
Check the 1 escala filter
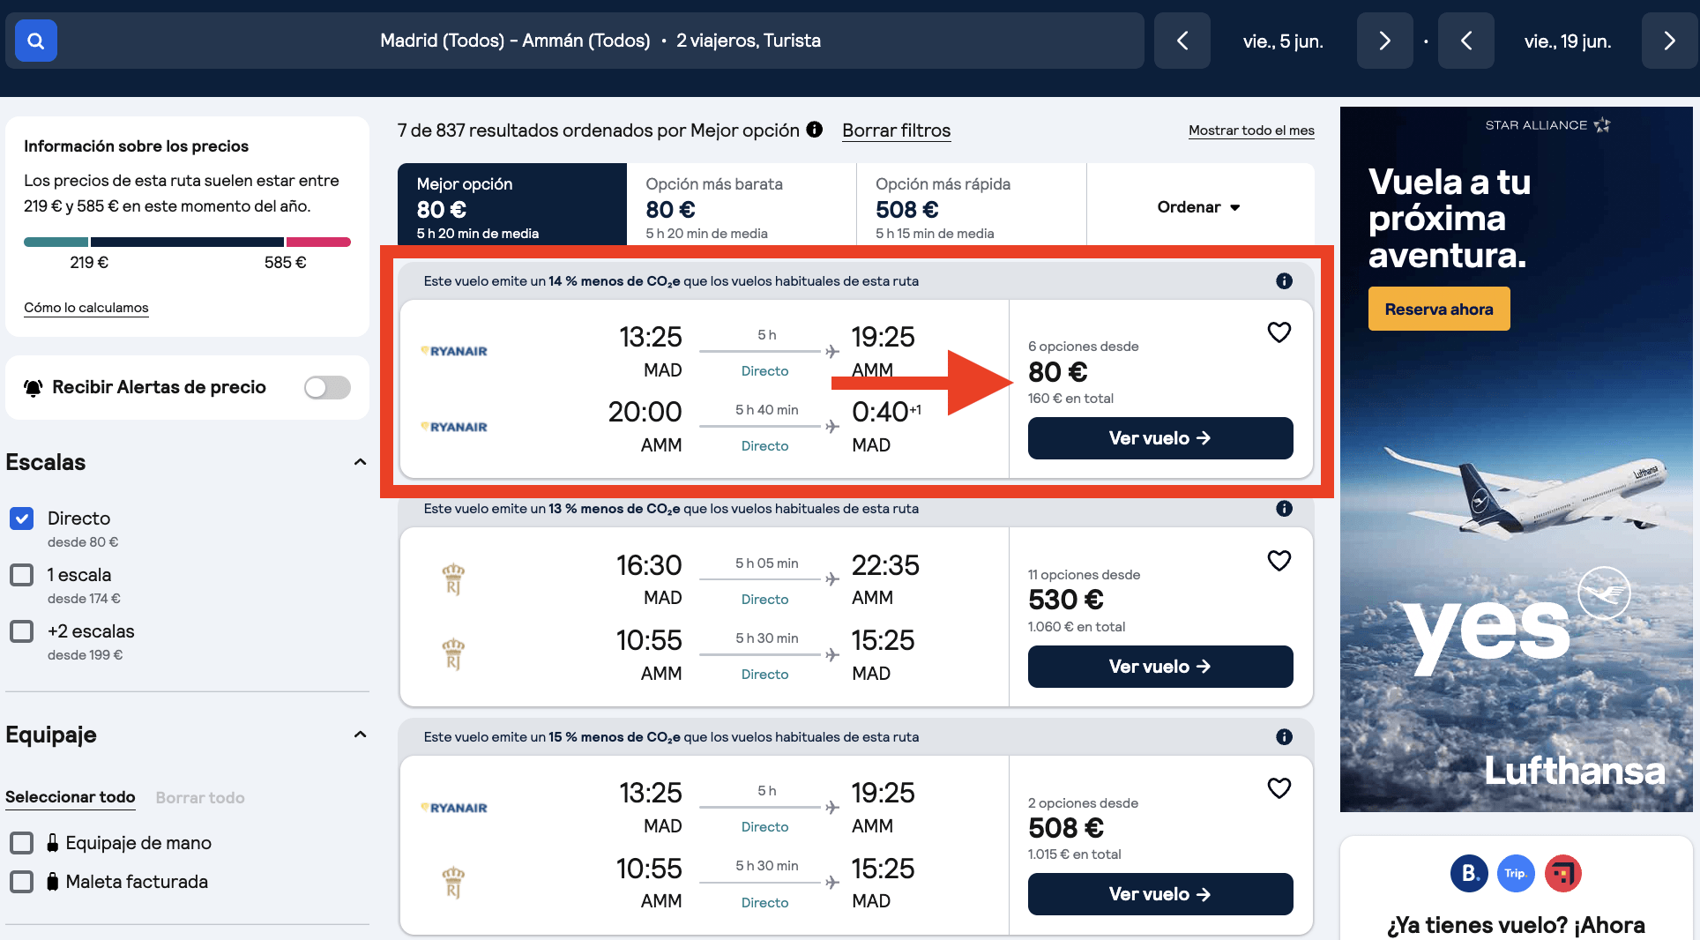21,575
